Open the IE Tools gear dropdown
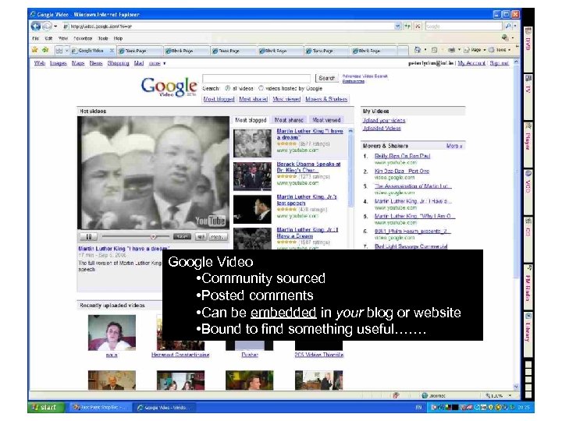The height and width of the screenshot is (421, 562). click(x=500, y=50)
